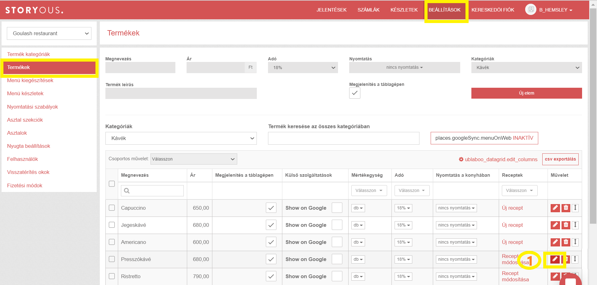Viewport: 597px width, 285px height.
Task: Go to Termék kategóriák in sidebar
Action: [29, 54]
